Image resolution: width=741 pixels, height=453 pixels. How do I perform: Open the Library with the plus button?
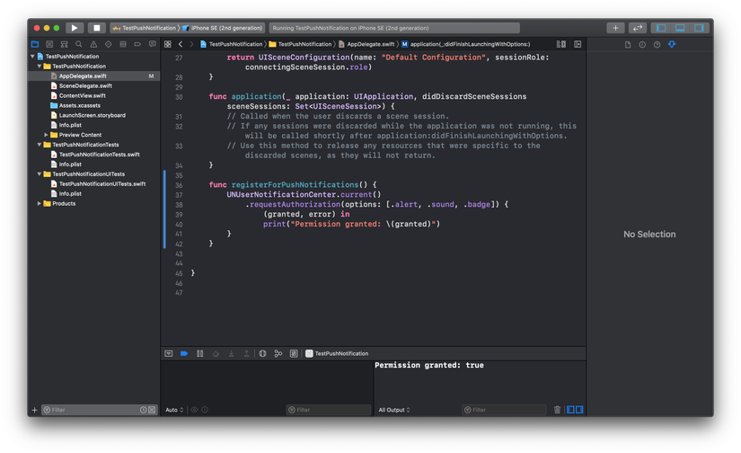click(x=615, y=28)
